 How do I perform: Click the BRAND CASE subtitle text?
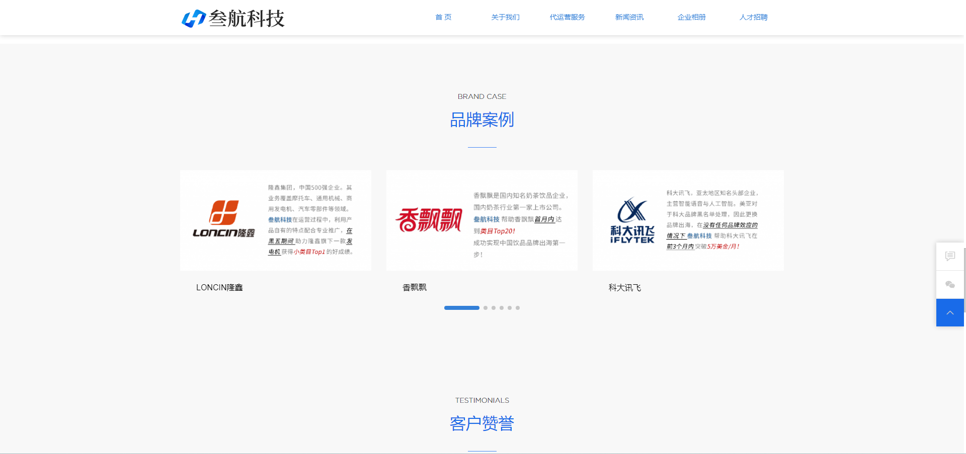[x=482, y=96]
